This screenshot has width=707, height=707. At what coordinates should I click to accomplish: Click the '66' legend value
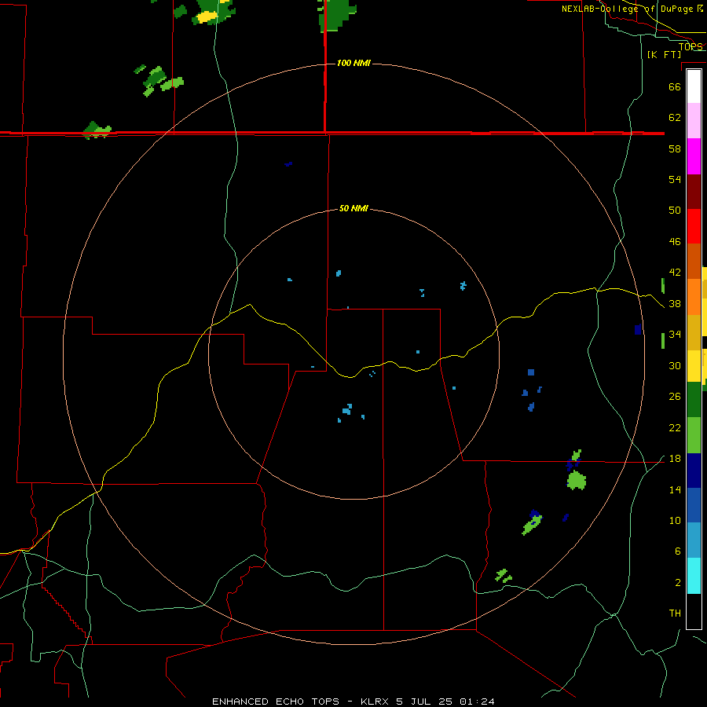tap(675, 86)
